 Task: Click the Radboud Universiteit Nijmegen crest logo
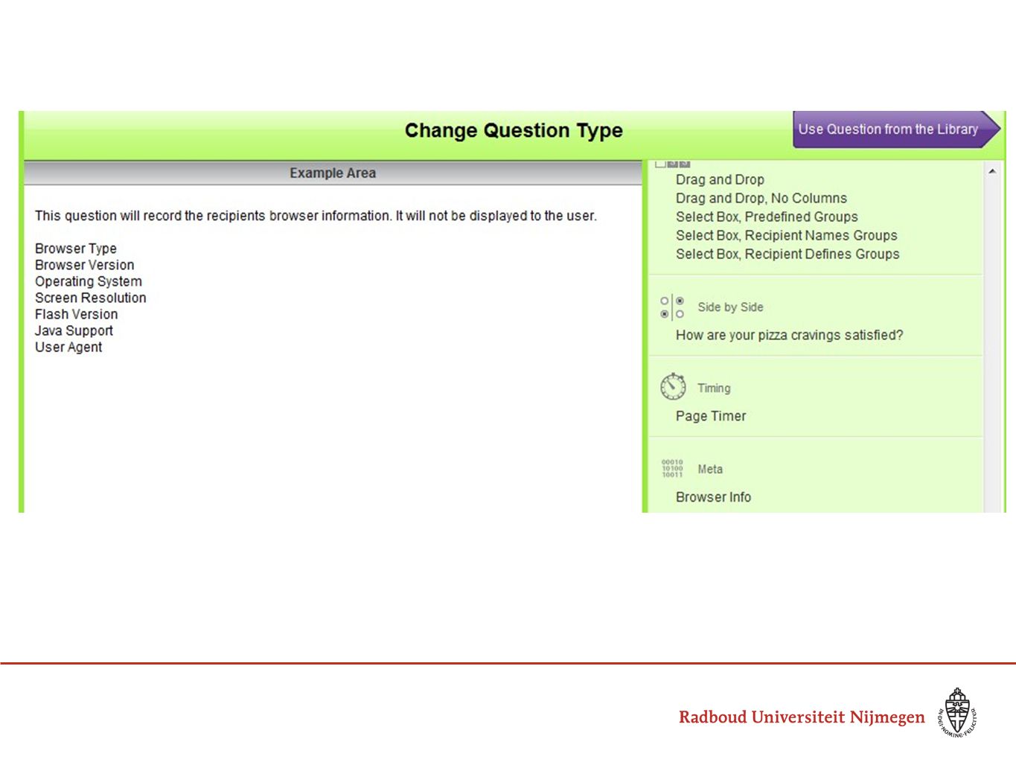pos(957,712)
